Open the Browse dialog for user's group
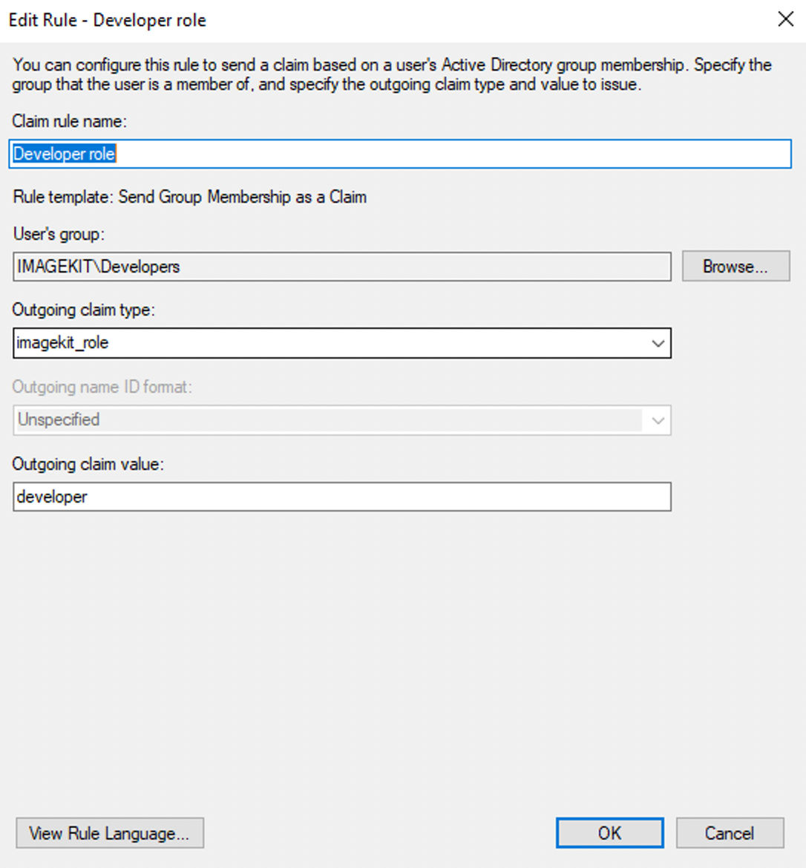The height and width of the screenshot is (868, 806). coord(735,267)
